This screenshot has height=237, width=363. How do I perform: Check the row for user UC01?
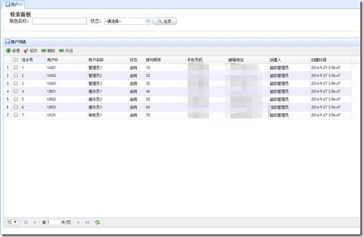[16, 115]
